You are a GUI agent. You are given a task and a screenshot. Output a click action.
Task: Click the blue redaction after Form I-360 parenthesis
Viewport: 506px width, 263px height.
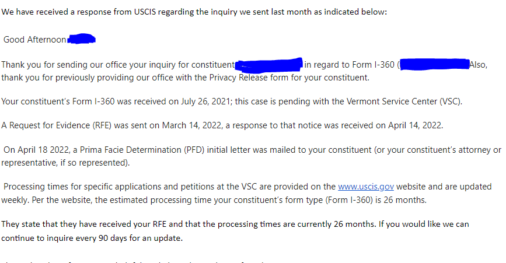(x=434, y=65)
